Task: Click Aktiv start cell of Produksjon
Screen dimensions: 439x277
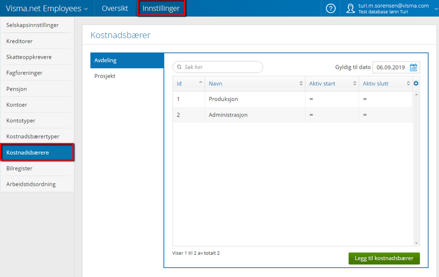Action: click(x=332, y=99)
